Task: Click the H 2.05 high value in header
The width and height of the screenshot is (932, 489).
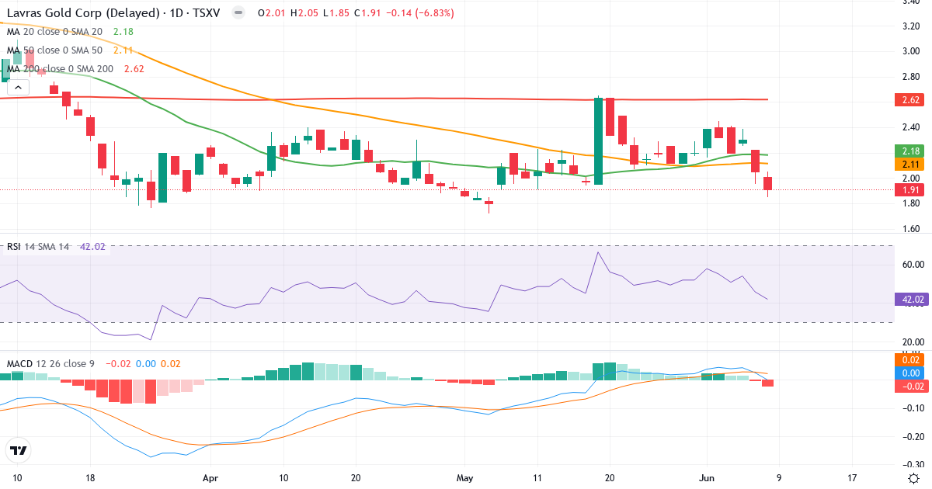Action: [304, 13]
